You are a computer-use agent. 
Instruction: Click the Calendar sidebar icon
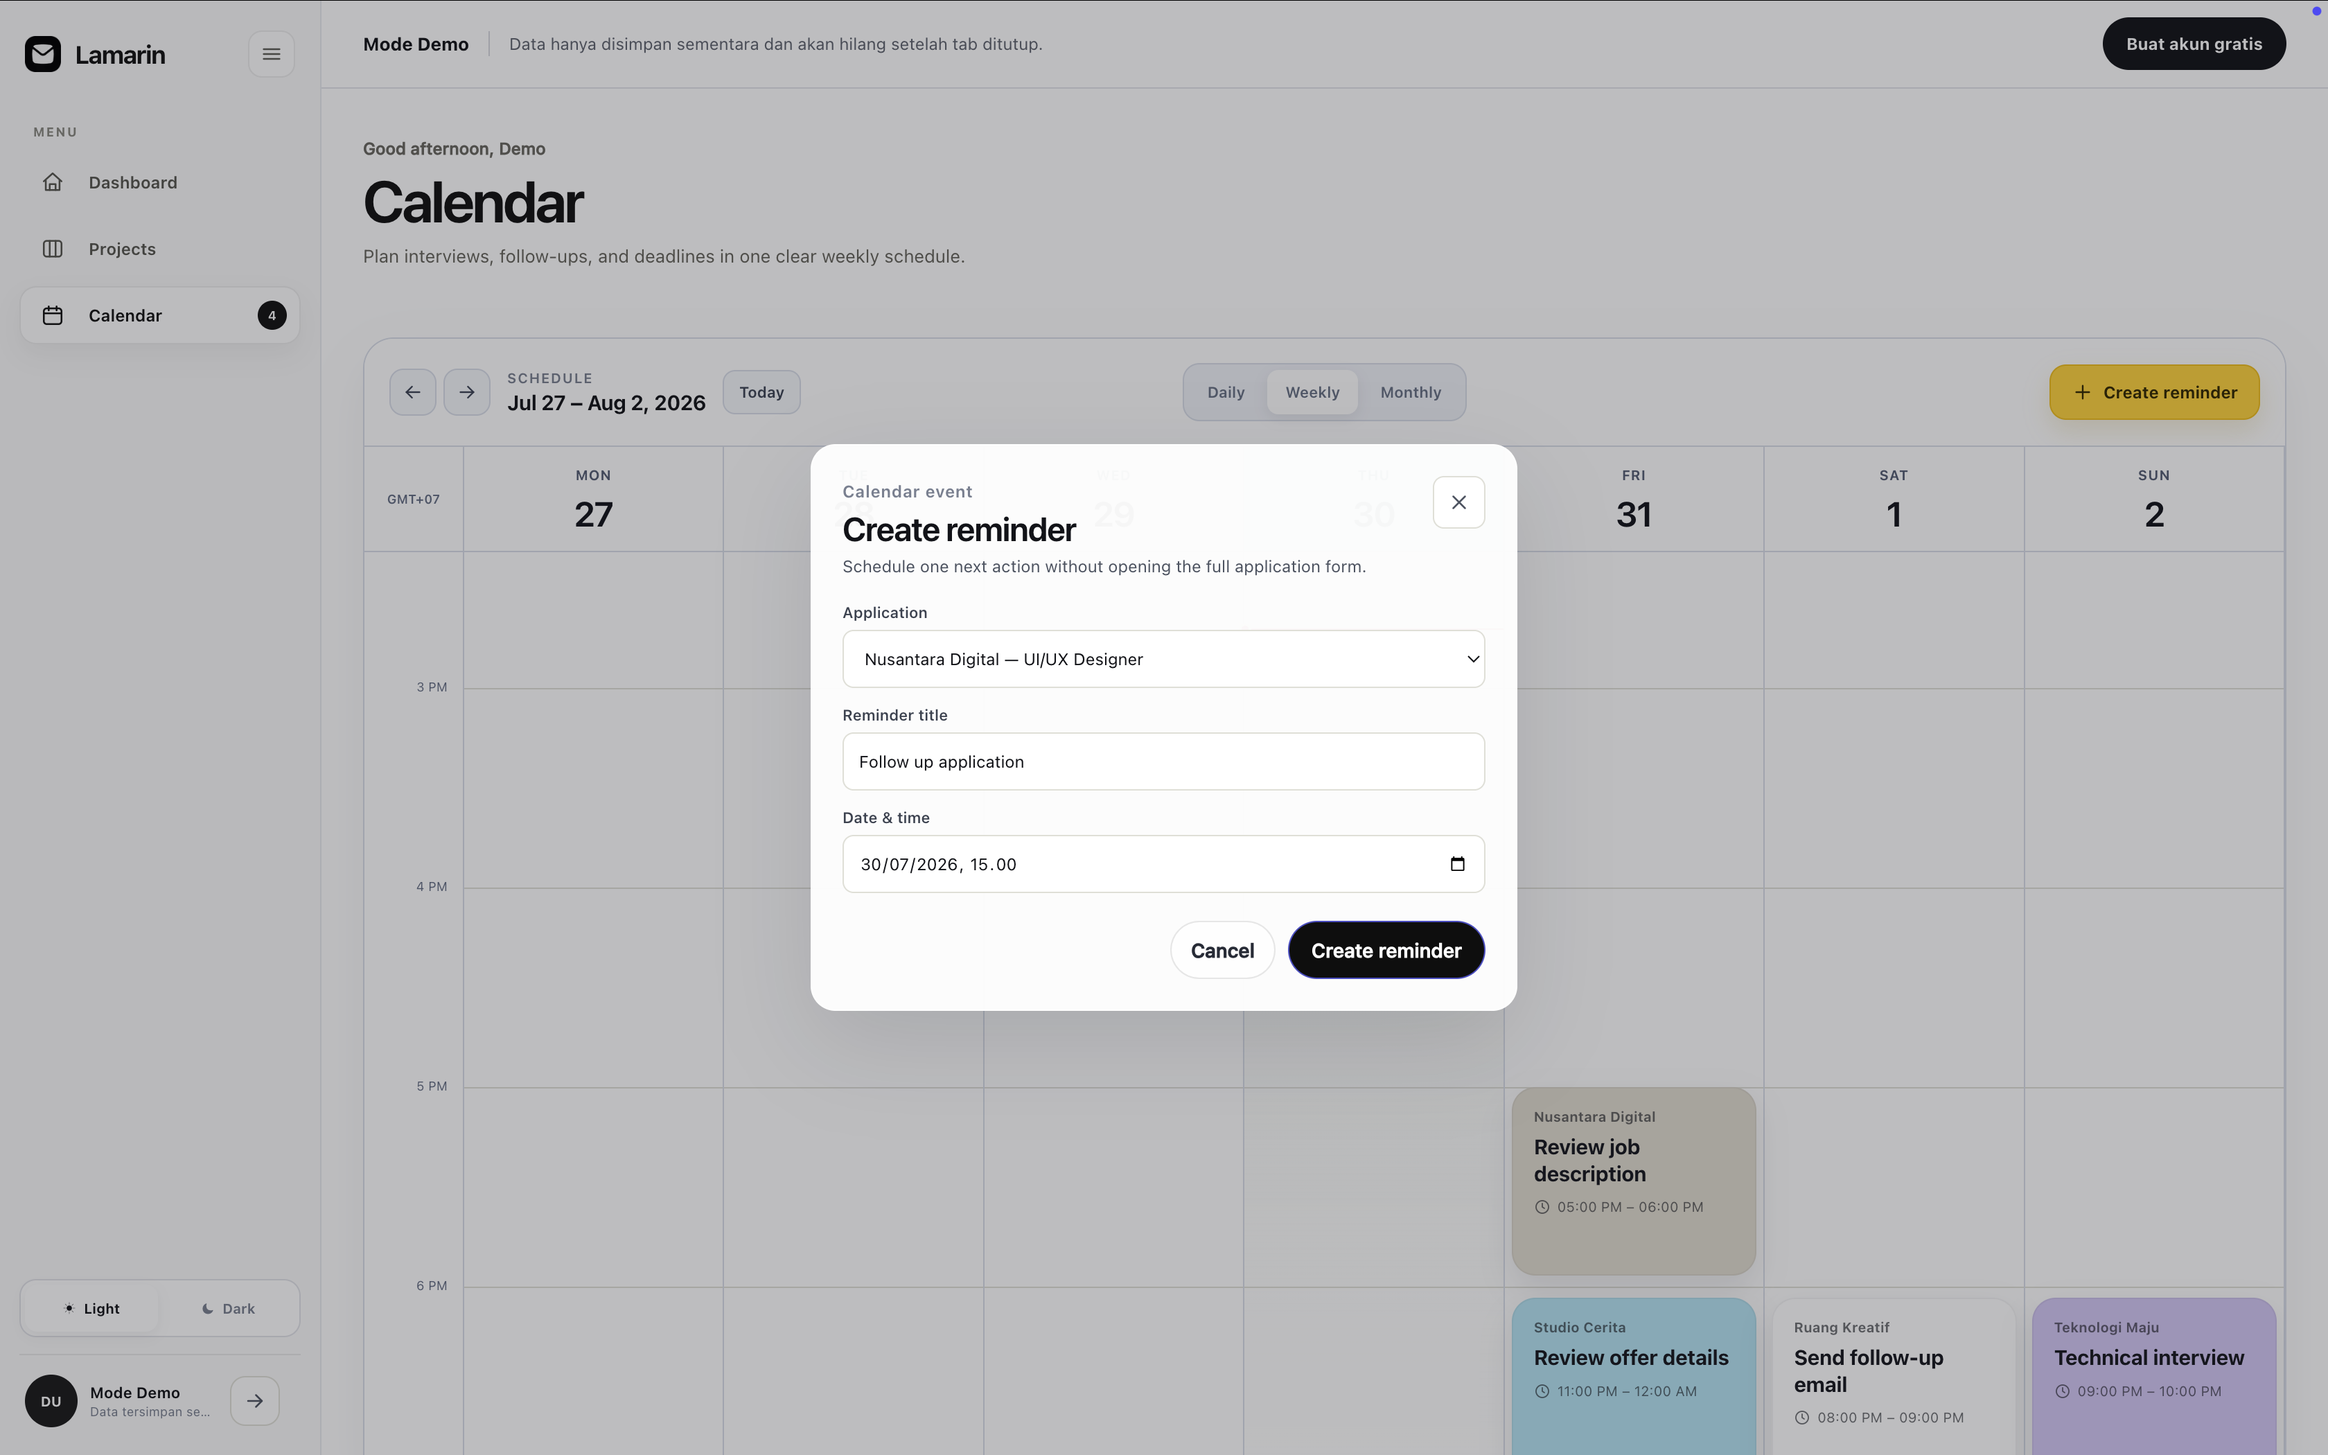(53, 315)
